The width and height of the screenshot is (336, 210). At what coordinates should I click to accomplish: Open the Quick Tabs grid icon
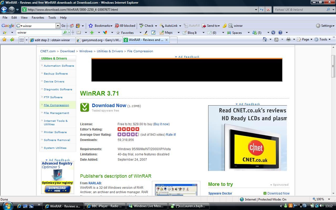pyautogui.click(x=22, y=40)
